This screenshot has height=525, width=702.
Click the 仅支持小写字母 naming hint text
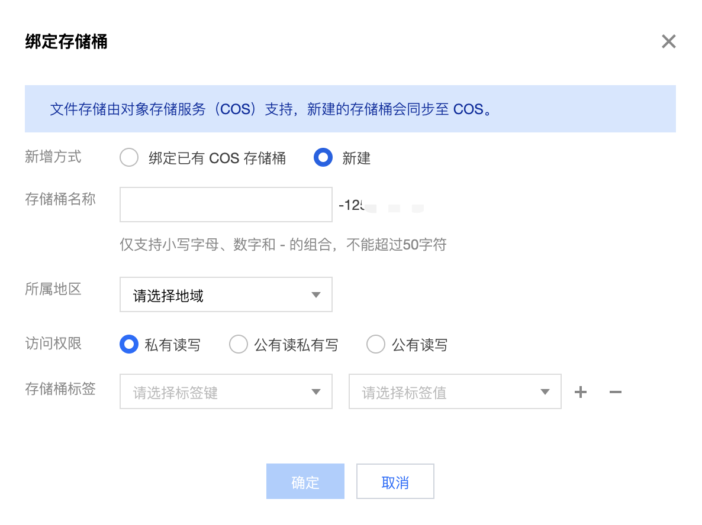[x=283, y=245]
